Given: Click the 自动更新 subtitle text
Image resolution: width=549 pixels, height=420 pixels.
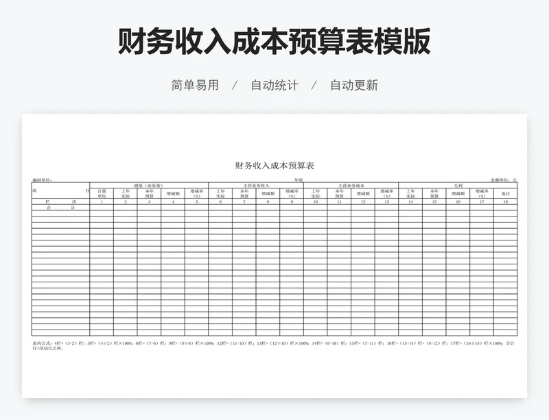Looking at the screenshot, I should click(x=354, y=86).
